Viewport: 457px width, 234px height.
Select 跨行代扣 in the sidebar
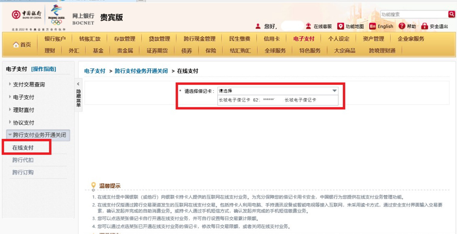coord(23,160)
